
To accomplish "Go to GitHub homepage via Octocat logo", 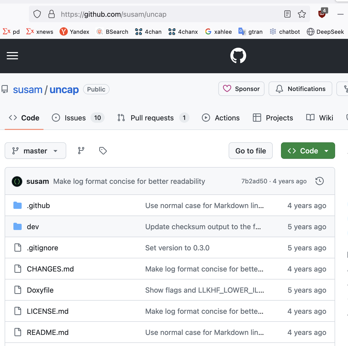I will pyautogui.click(x=238, y=55).
